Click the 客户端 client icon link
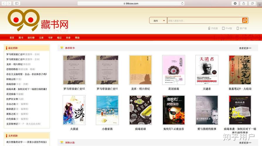This screenshot has width=262, height=146. click(241, 28)
